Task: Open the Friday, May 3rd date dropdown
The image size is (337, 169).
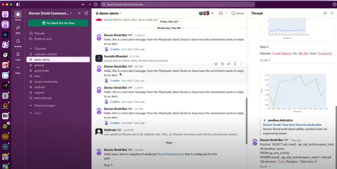Action: tap(170, 21)
